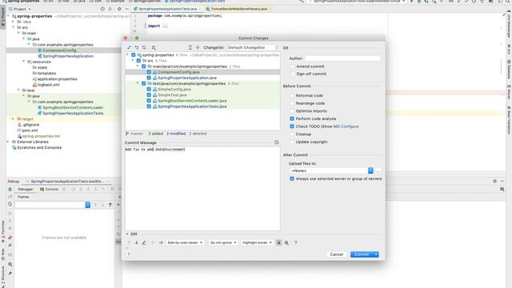This screenshot has width=512, height=288.
Task: Open the Commit button's dropdown arrow
Action: click(x=376, y=254)
